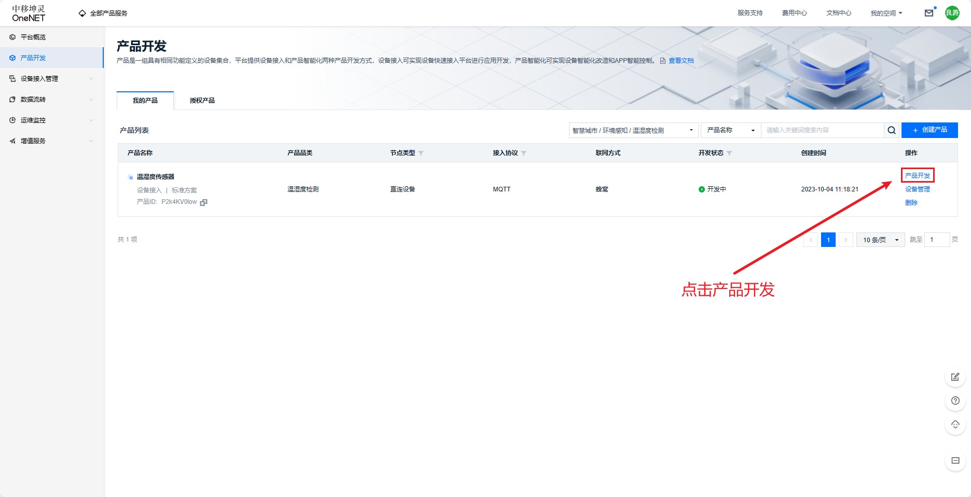Image resolution: width=971 pixels, height=497 pixels.
Task: Click the 设备管理 action link
Action: (x=918, y=189)
